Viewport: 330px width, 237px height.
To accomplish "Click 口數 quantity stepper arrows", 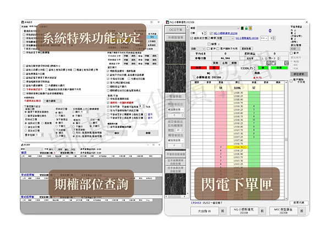I will 205,33.
